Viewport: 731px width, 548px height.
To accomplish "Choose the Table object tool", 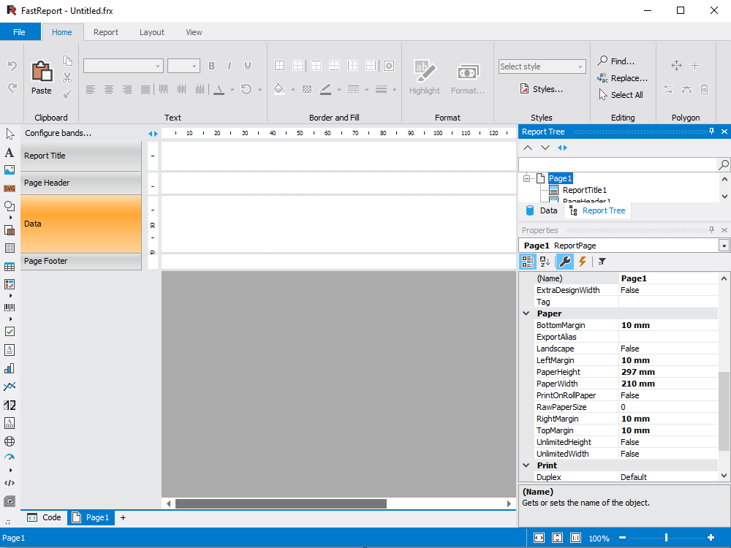I will (10, 267).
